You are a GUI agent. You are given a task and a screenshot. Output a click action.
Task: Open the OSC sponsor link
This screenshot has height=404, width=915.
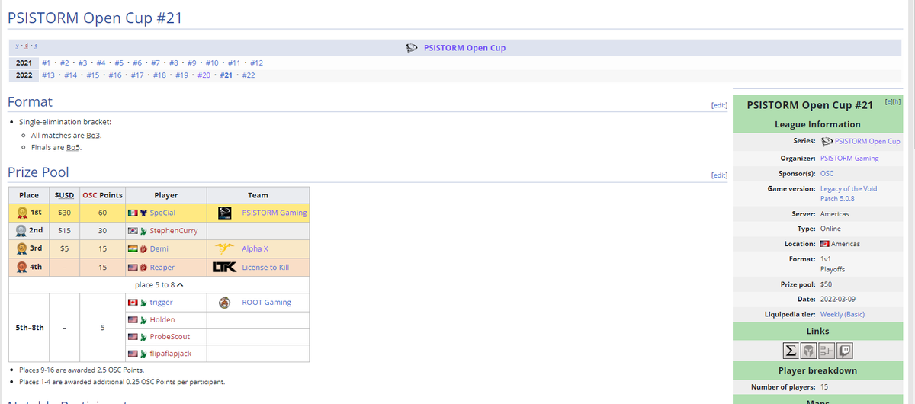click(x=827, y=174)
